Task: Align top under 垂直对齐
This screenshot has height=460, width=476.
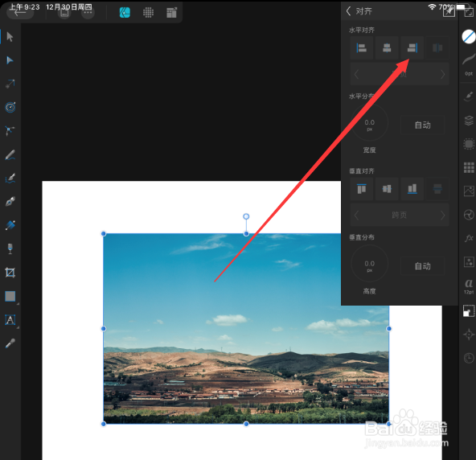Action: click(x=362, y=189)
